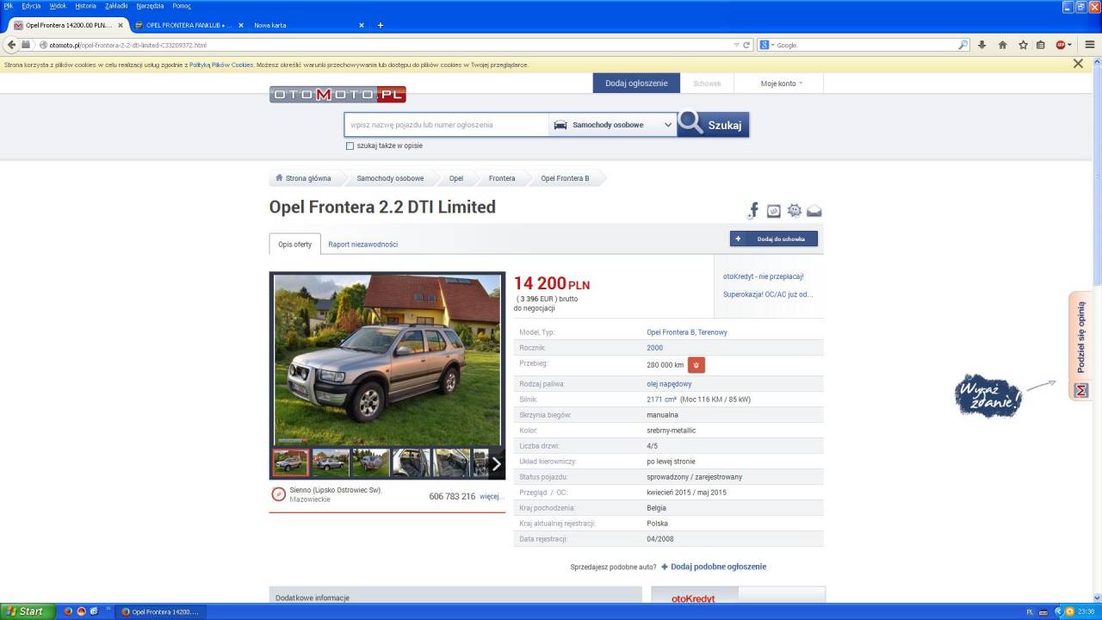Click the Firefox home button
The height and width of the screenshot is (620, 1102).
[1002, 45]
